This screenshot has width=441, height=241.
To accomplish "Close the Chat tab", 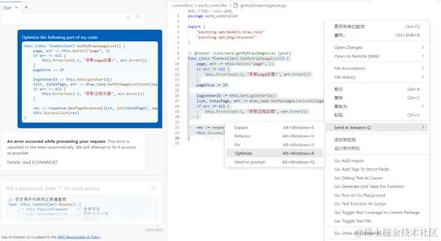I will point(16,8).
